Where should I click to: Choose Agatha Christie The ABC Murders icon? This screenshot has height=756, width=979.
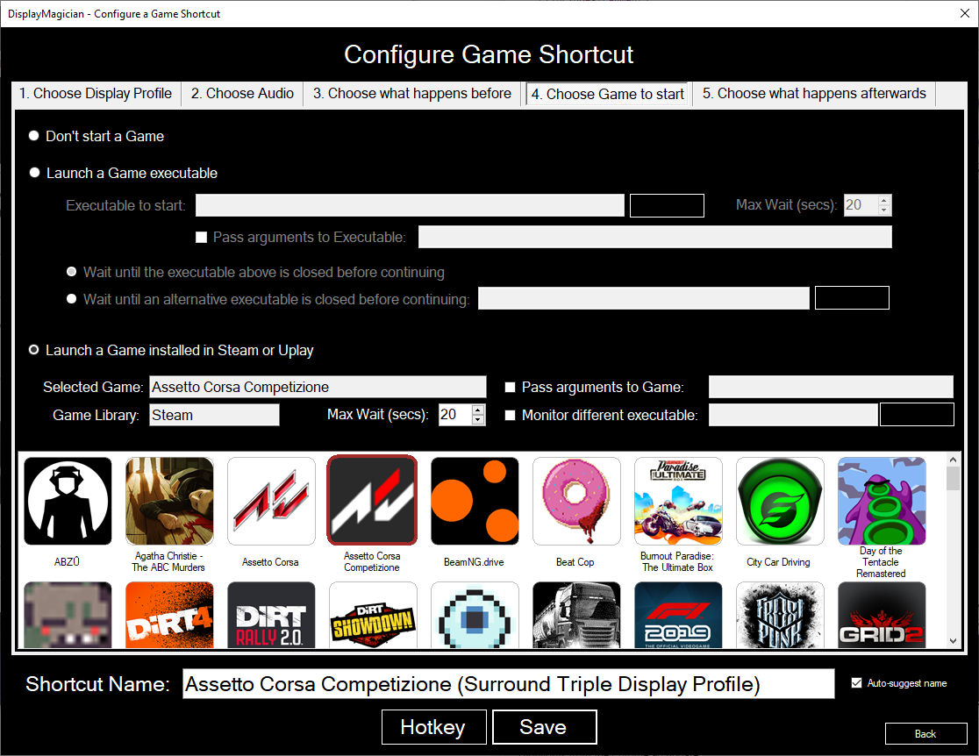coord(169,501)
